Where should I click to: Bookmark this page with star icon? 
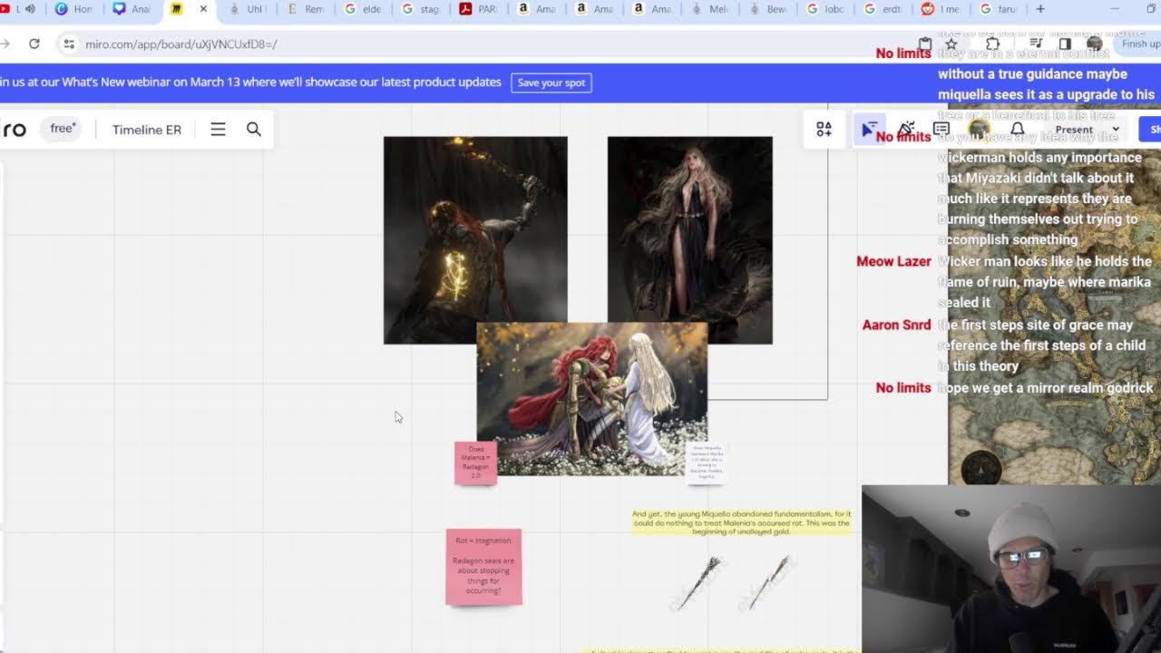[x=951, y=44]
